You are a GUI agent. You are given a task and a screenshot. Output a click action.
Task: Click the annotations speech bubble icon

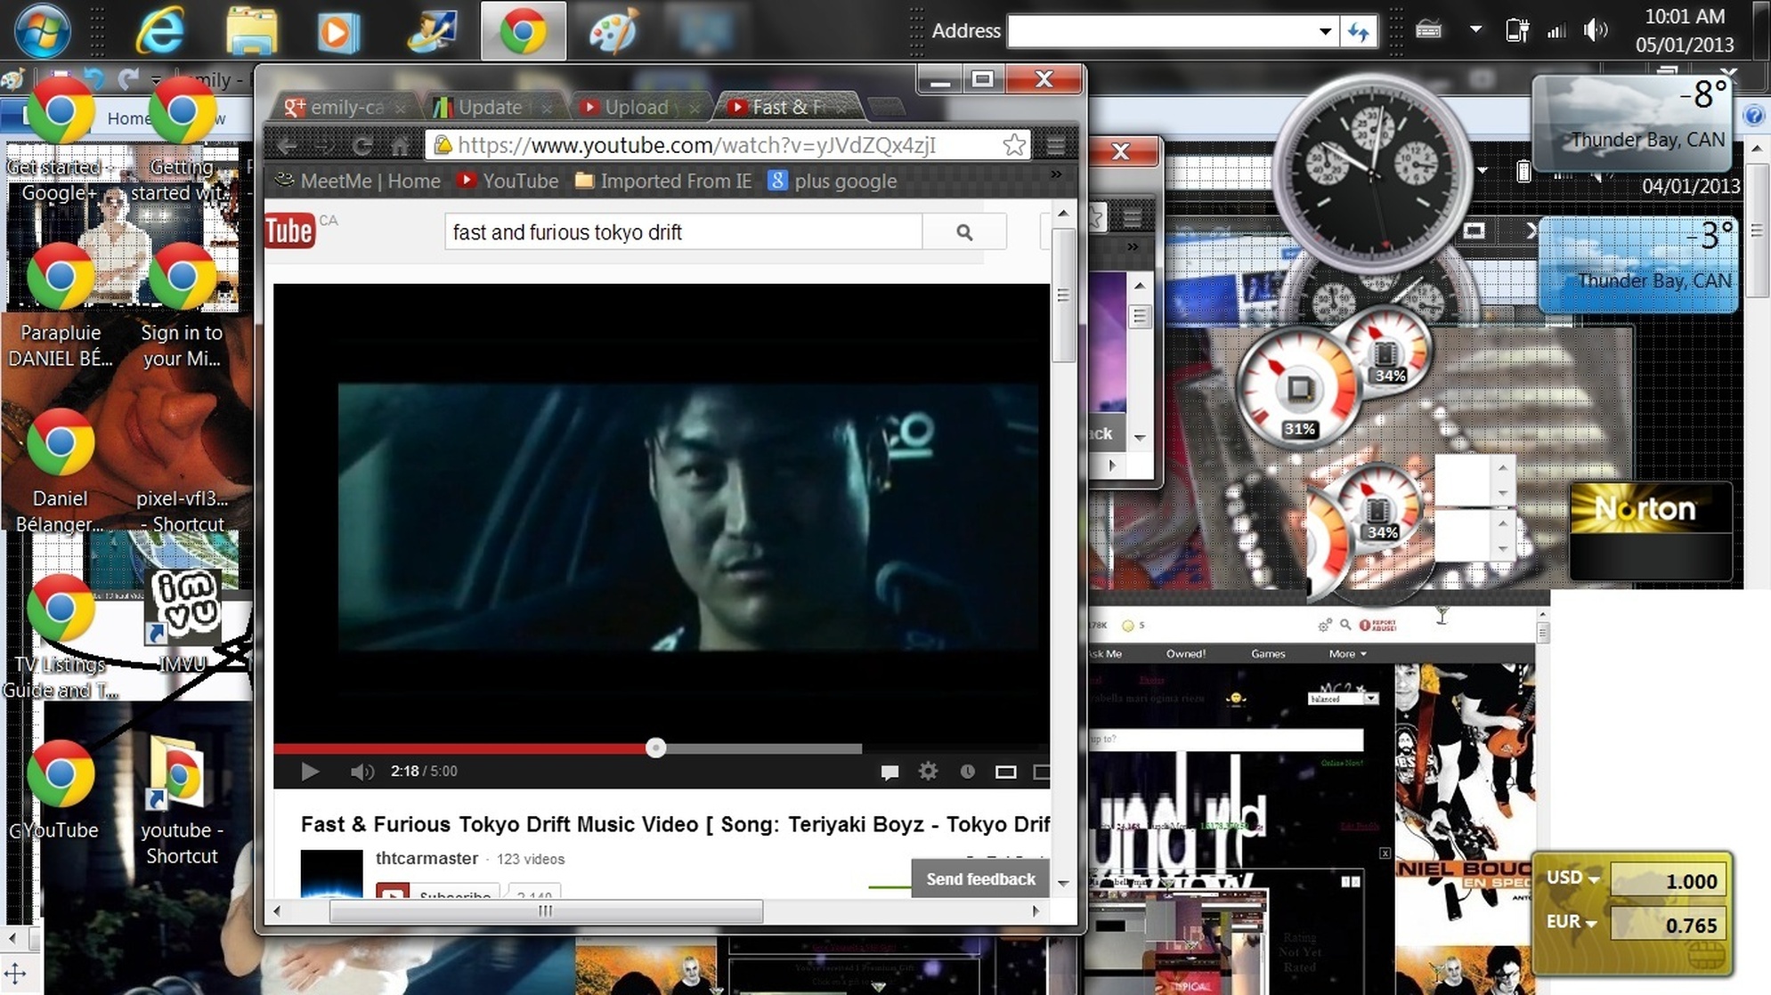pos(889,772)
